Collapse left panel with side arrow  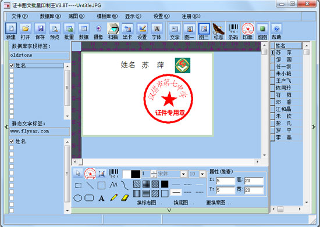(6, 127)
